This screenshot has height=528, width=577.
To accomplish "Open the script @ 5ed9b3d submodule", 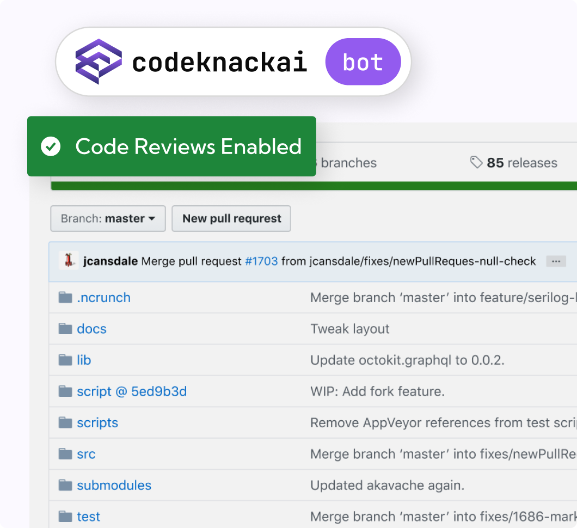I will [132, 391].
